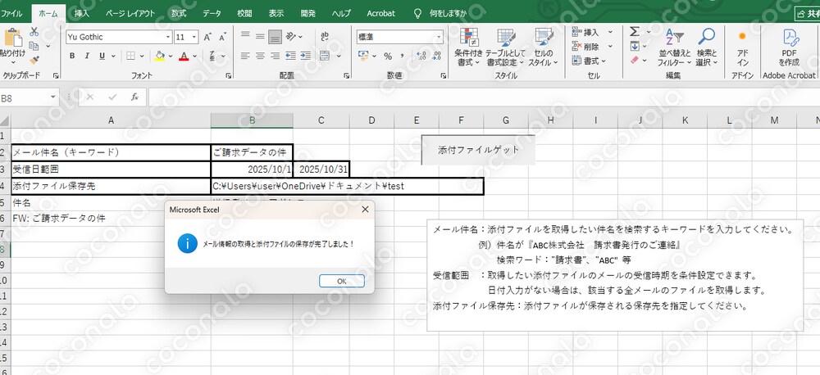The height and width of the screenshot is (375, 820).
Task: Switch to the ページレイアウト ribbon tab
Action: (x=130, y=14)
